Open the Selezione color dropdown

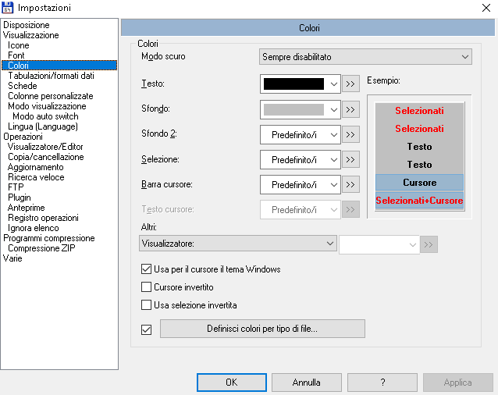point(301,160)
